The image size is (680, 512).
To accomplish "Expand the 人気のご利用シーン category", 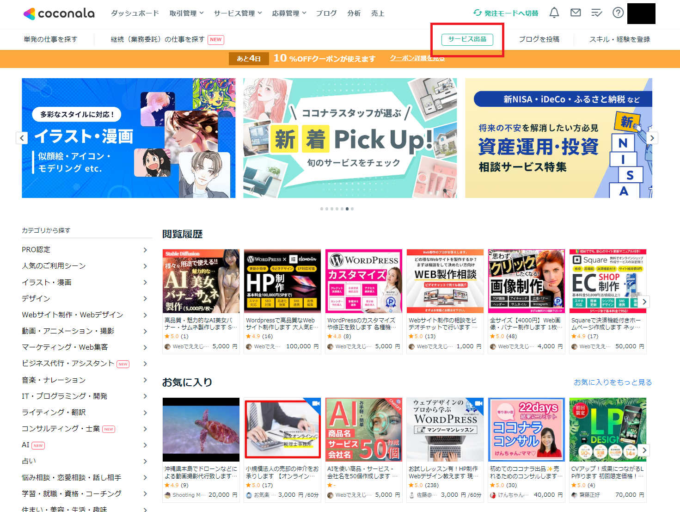I will 145,266.
